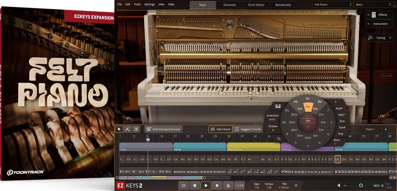Open the View menu
This screenshot has height=191, width=397.
(x=161, y=4)
